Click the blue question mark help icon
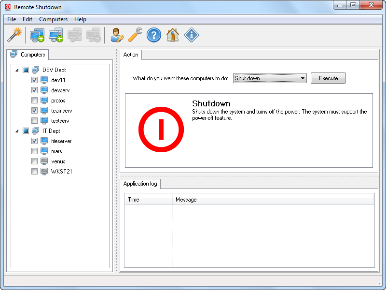 153,35
